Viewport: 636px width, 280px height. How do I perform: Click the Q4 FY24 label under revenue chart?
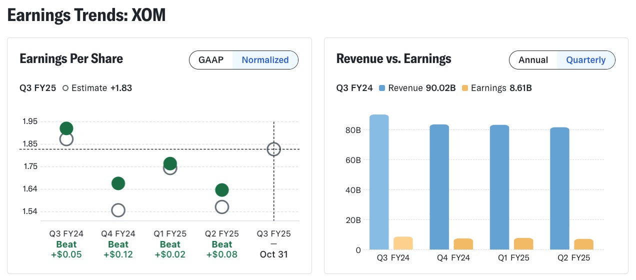pos(453,258)
